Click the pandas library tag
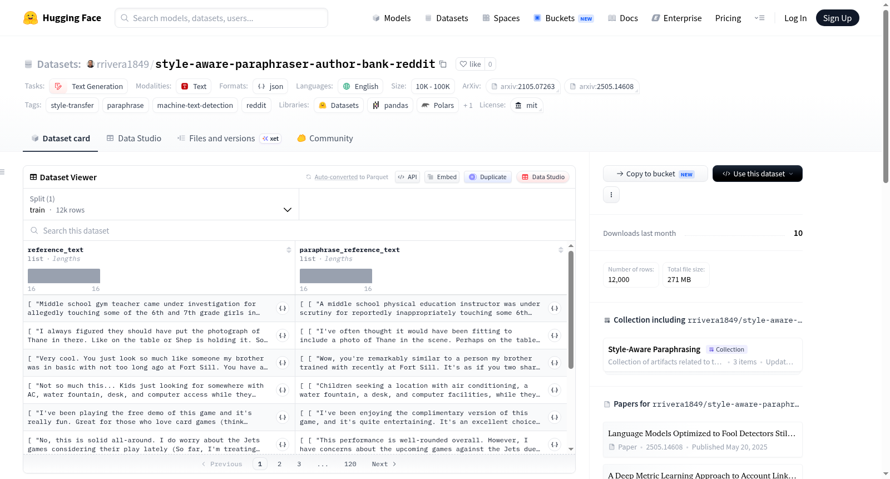The width and height of the screenshot is (890, 479). click(390, 105)
